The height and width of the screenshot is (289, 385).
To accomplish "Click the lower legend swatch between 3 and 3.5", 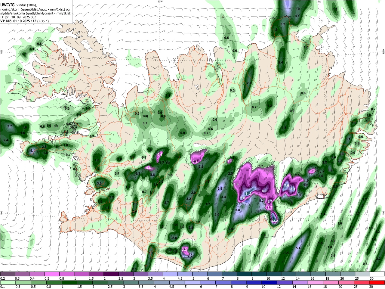I will pos(131,282).
